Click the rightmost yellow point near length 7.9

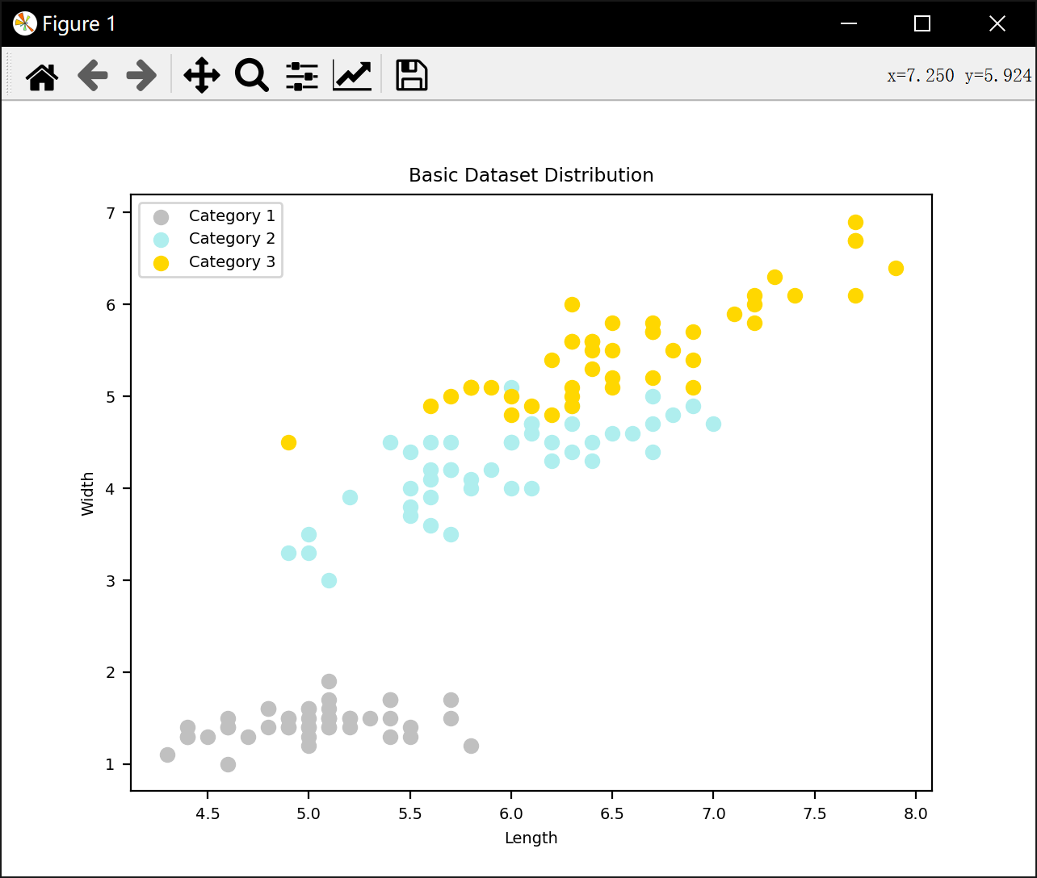click(896, 268)
